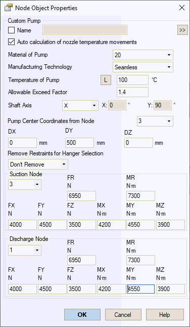The image size is (190, 327).
Task: Open the Discharge Node number dropdown
Action: pos(25,250)
